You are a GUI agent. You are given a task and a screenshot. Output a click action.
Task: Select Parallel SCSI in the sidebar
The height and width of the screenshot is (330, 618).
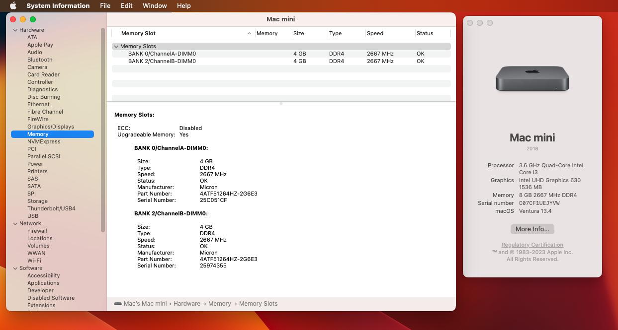coord(44,156)
